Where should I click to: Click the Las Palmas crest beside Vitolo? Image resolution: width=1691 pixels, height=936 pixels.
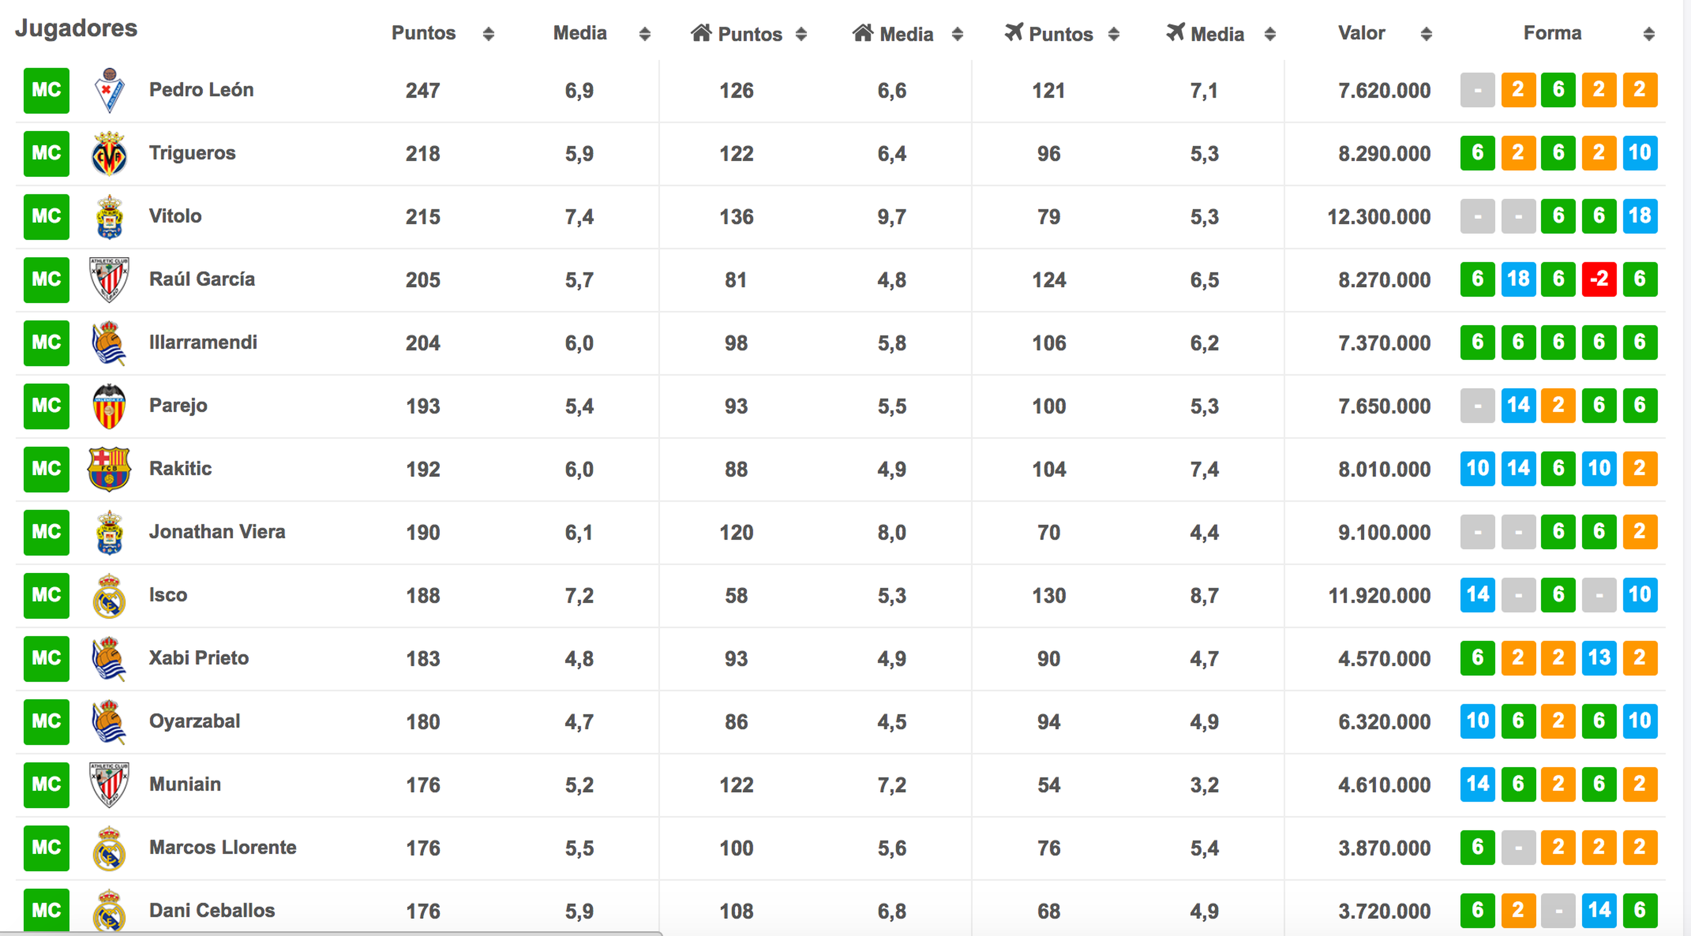pyautogui.click(x=110, y=217)
